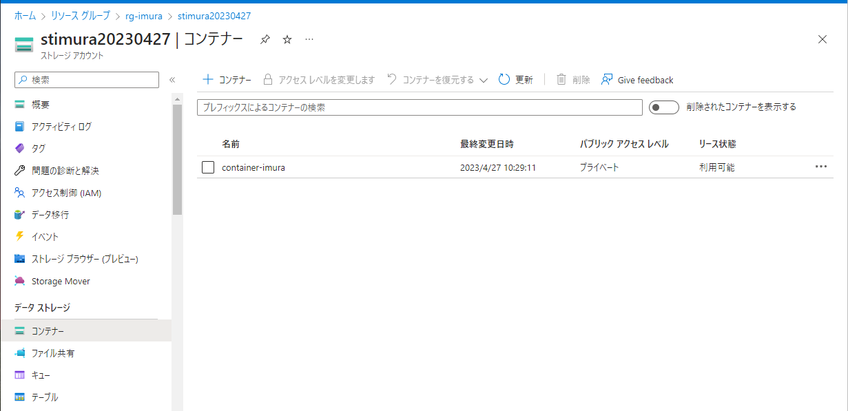Image resolution: width=848 pixels, height=411 pixels.
Task: Sort by 名前 column header
Action: pos(231,144)
